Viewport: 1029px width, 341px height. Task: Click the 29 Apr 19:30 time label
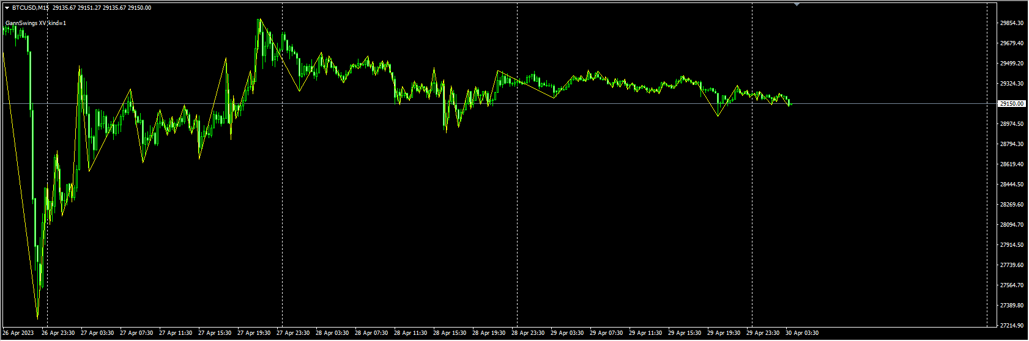point(724,333)
